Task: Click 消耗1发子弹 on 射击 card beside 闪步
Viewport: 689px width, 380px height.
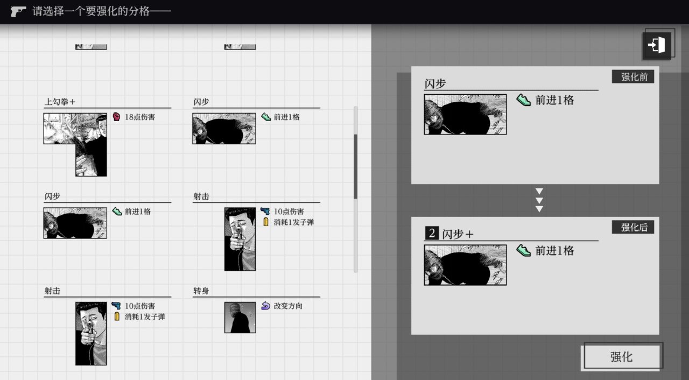Action: pos(294,222)
